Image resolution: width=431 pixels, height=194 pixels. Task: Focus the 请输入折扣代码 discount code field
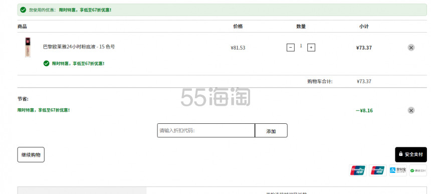[206, 130]
